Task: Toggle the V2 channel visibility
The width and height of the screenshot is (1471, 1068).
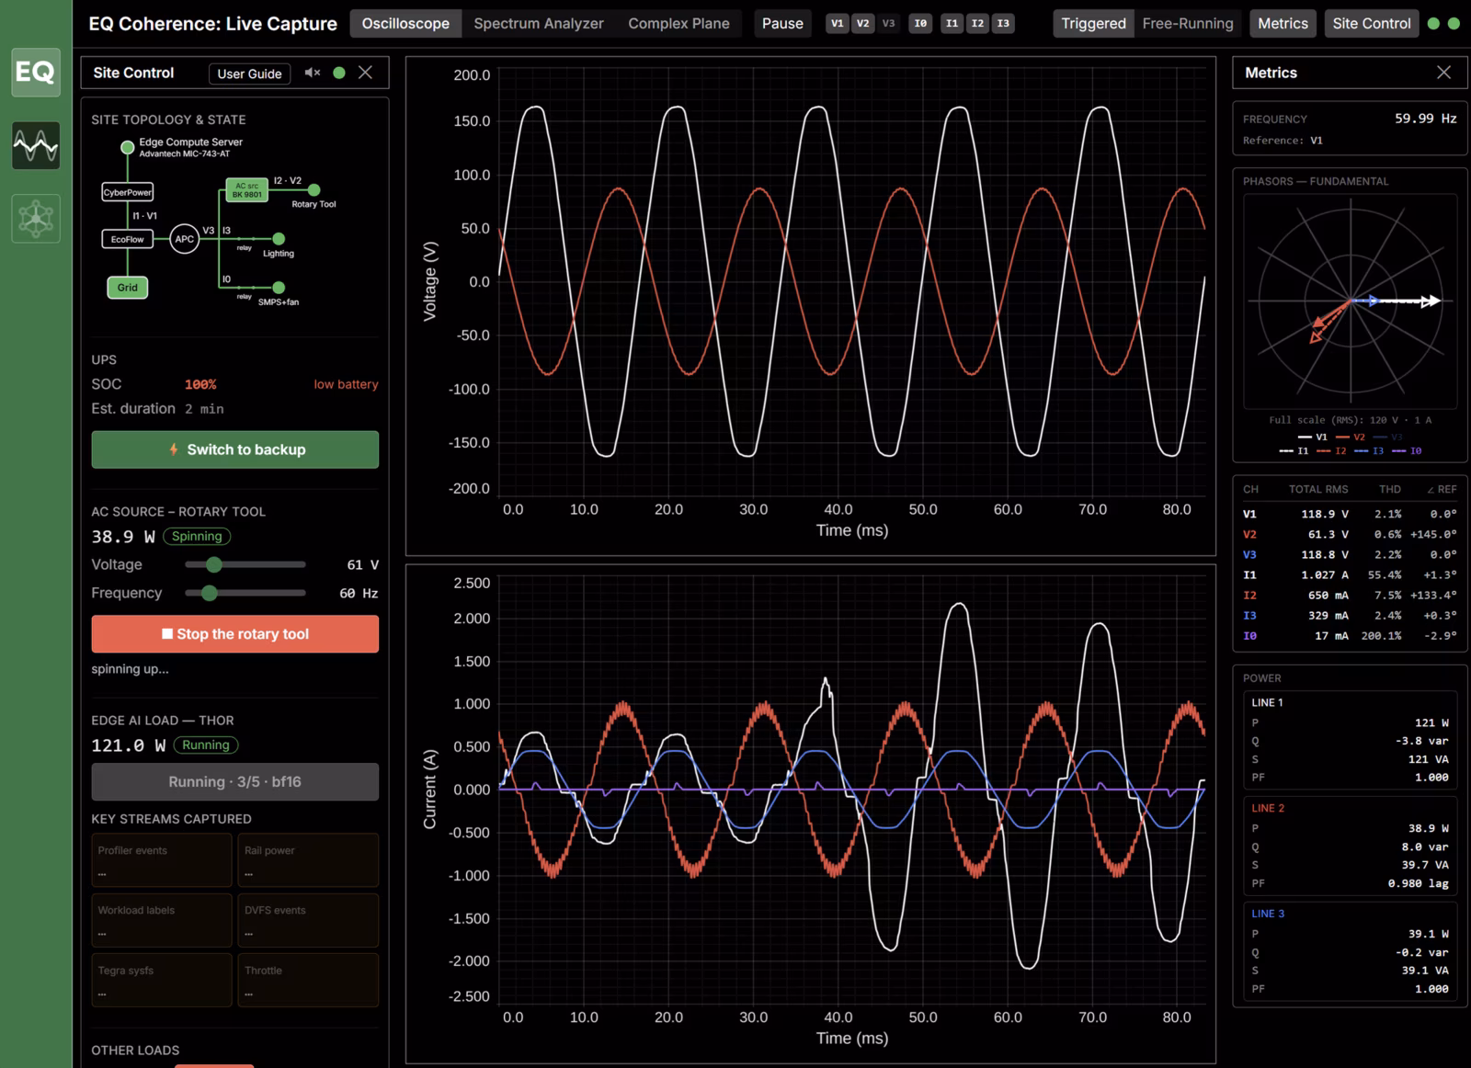Action: pos(862,24)
